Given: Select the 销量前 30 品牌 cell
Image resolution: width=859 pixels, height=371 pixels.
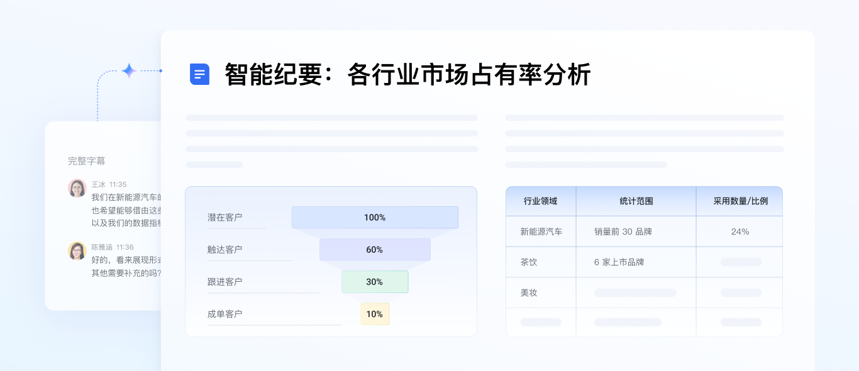Looking at the screenshot, I should (623, 231).
